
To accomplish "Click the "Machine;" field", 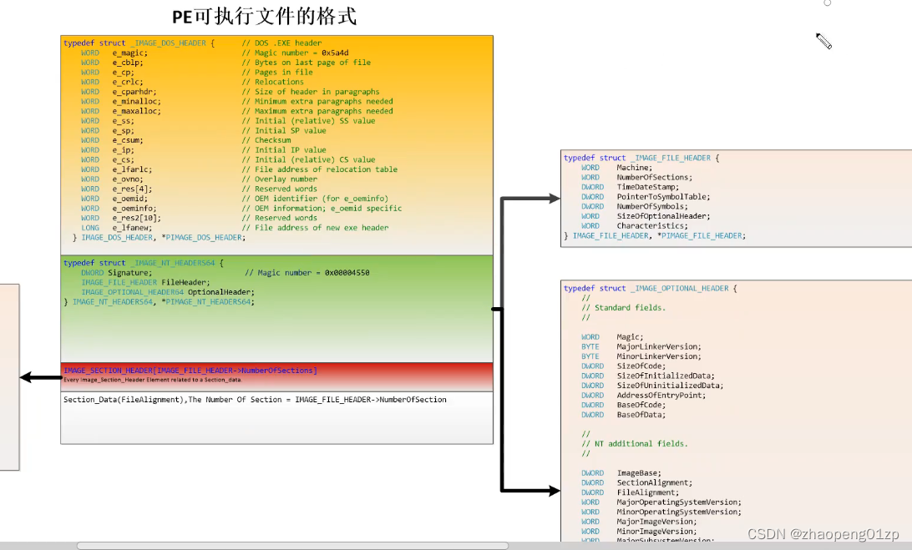I will coord(635,168).
